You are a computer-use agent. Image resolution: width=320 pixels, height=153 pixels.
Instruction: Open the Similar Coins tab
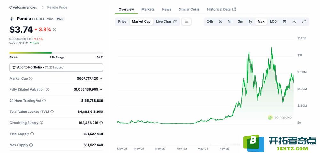[x=189, y=9]
